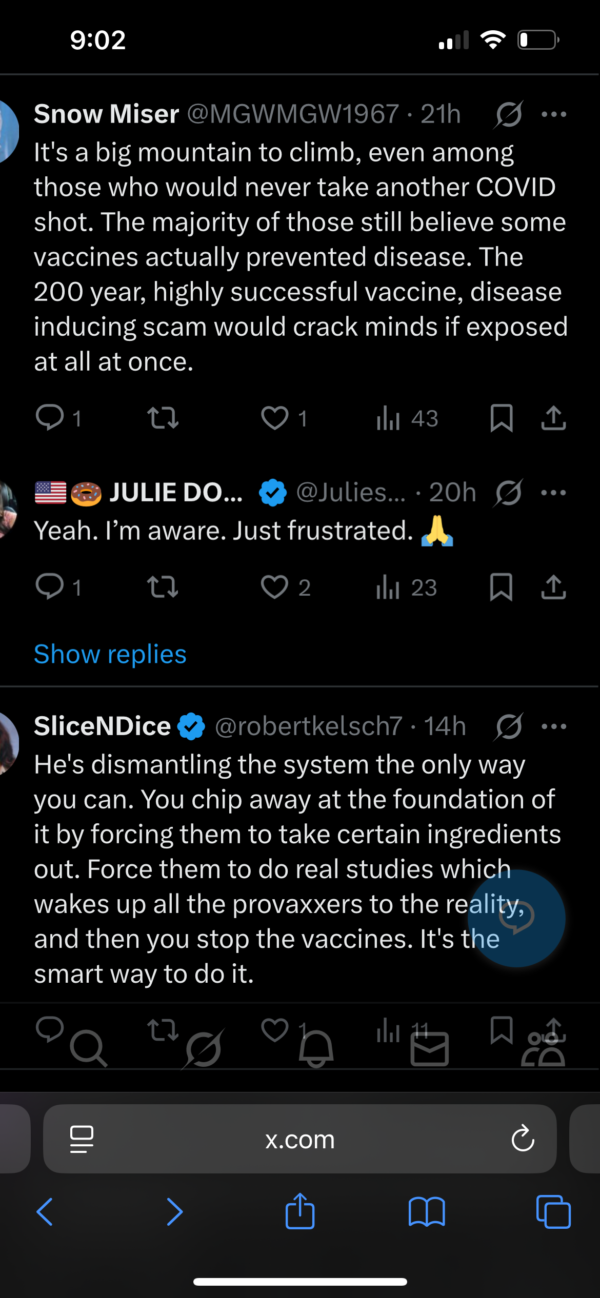Open more options on SliceNDice's tweet
Image resolution: width=600 pixels, height=1298 pixels.
click(x=554, y=726)
